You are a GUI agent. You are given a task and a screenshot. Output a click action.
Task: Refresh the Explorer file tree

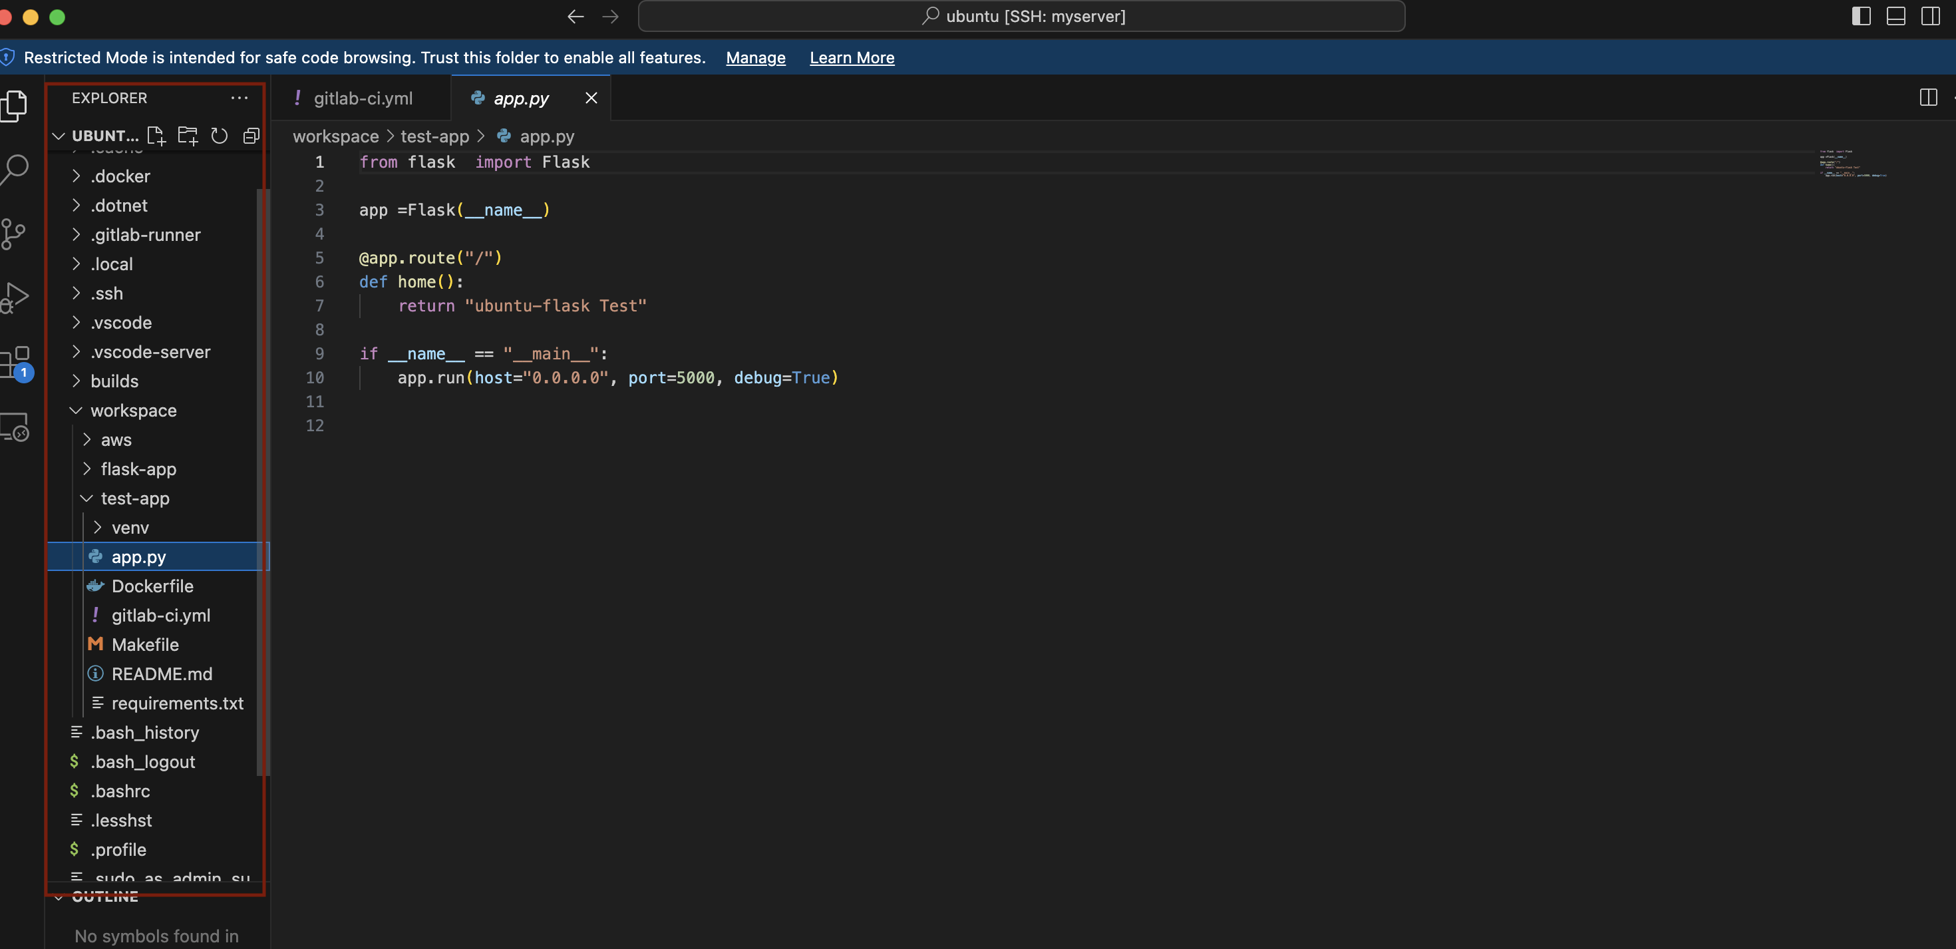[x=220, y=135]
